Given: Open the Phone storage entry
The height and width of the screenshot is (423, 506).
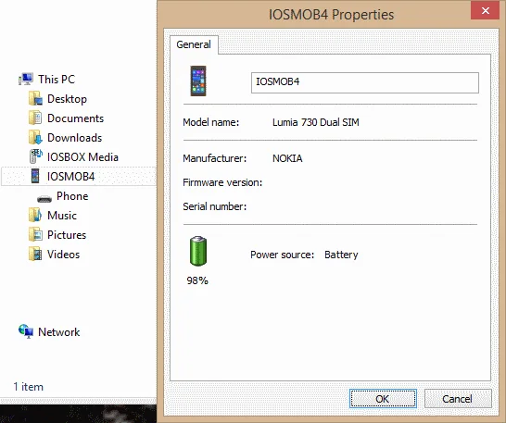Looking at the screenshot, I should [72, 196].
